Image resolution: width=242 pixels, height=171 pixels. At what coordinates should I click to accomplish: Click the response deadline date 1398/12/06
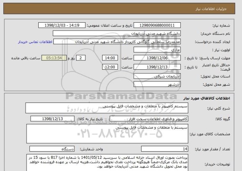coord(157,58)
